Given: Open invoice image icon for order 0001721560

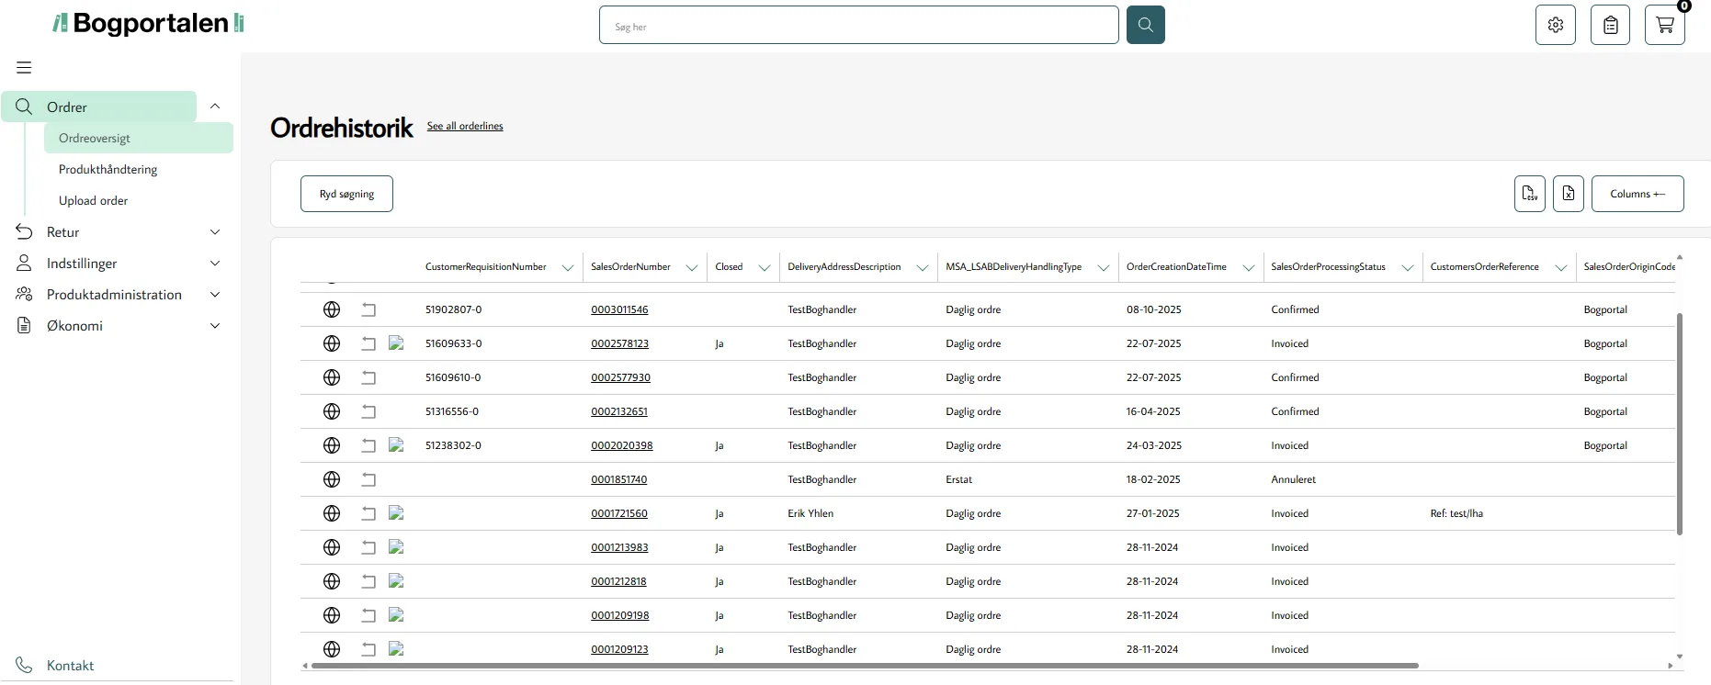Looking at the screenshot, I should pos(396,513).
